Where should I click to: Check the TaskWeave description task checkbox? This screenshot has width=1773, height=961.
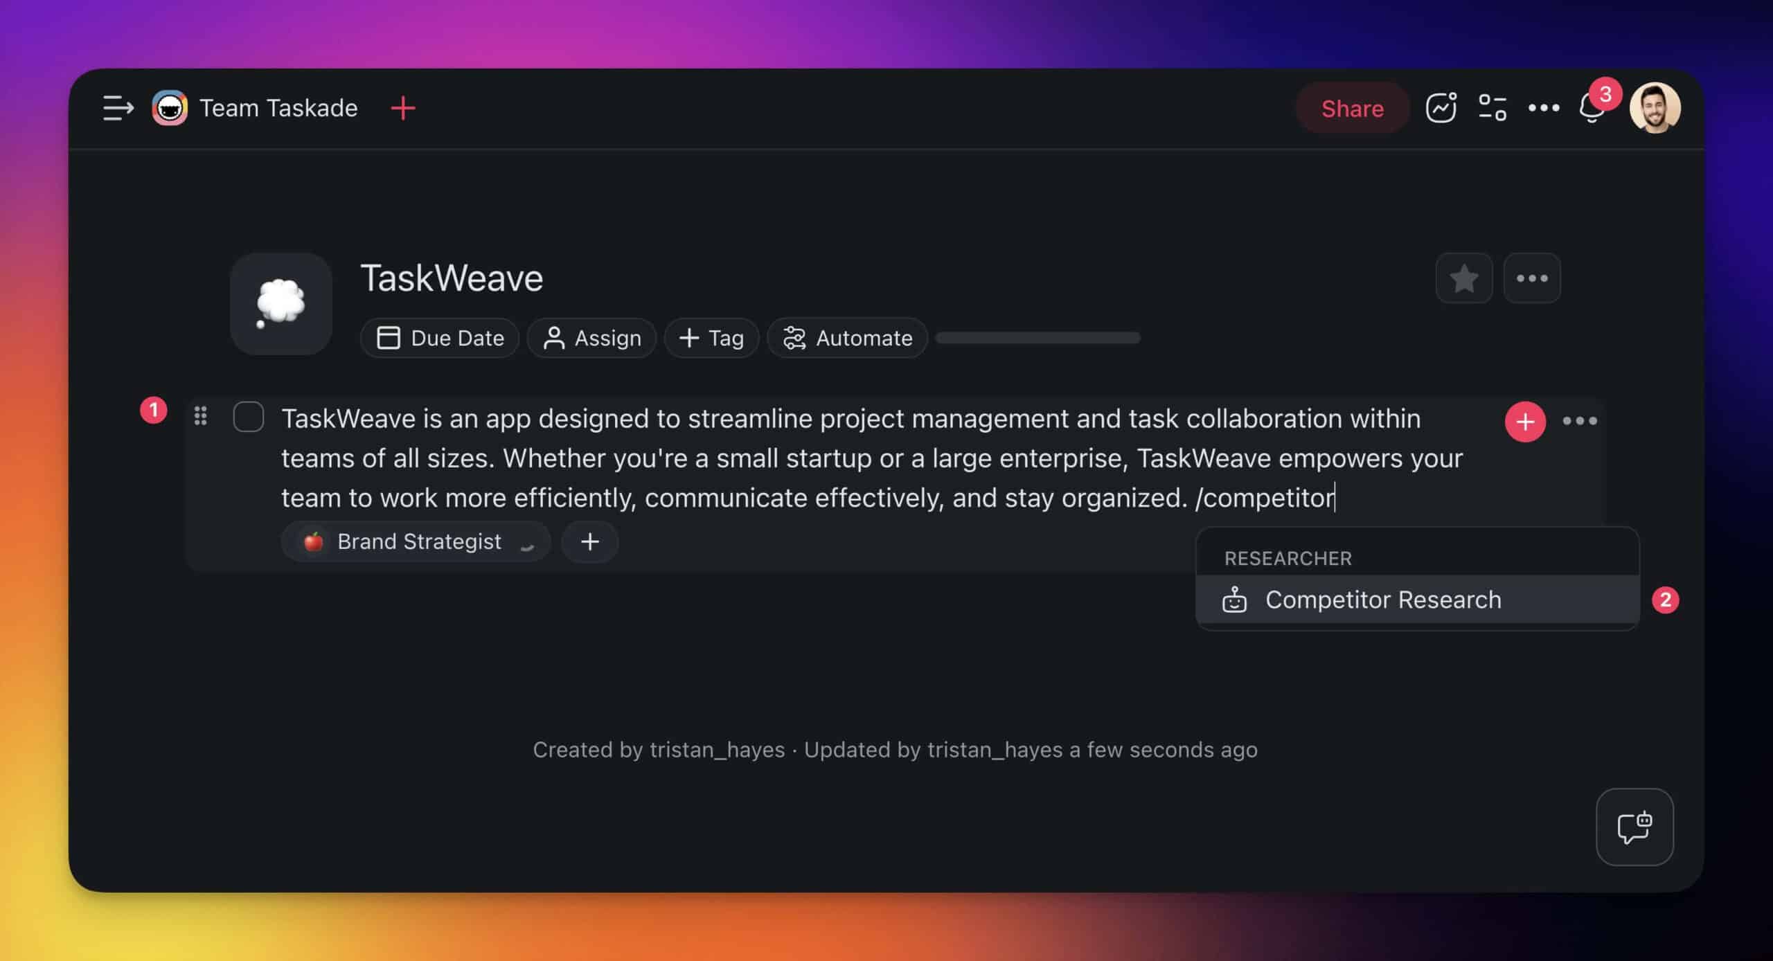[x=249, y=417]
